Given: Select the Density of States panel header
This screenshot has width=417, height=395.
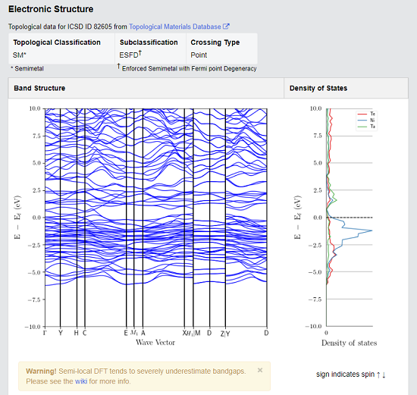Looking at the screenshot, I should [346, 88].
